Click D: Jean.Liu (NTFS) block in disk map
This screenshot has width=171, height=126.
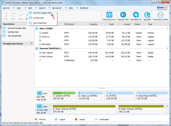tap(91, 96)
